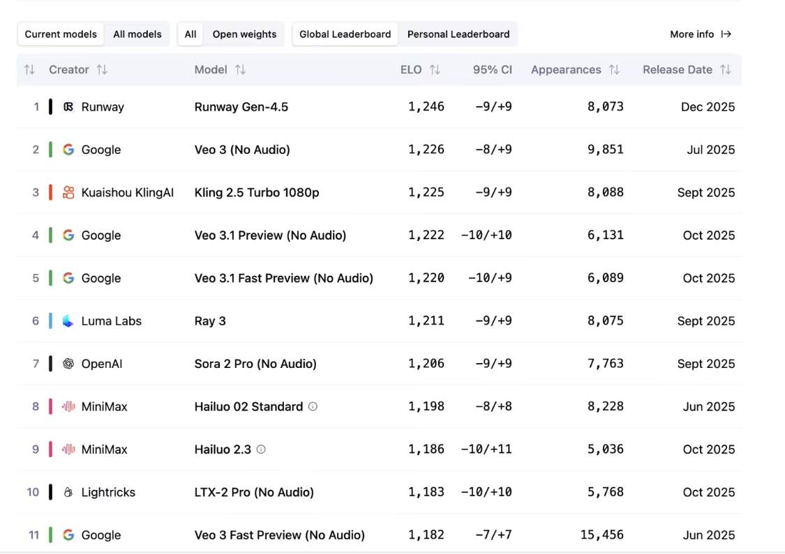Click the green color bar beside Veo 3

pos(50,150)
